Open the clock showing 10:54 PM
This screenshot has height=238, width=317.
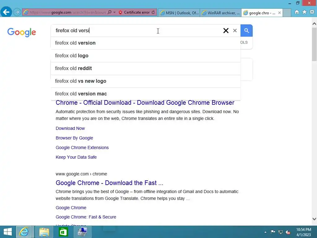point(303,232)
